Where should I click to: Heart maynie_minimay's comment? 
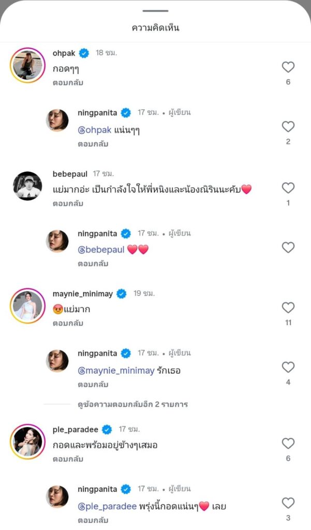(x=288, y=308)
